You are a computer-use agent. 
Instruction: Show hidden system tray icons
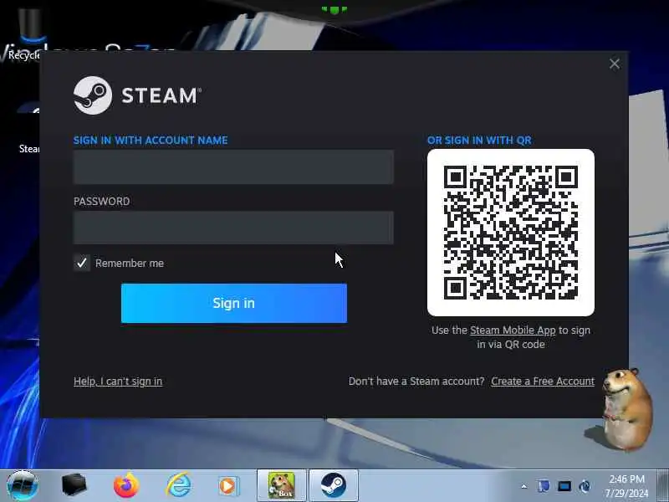click(524, 486)
